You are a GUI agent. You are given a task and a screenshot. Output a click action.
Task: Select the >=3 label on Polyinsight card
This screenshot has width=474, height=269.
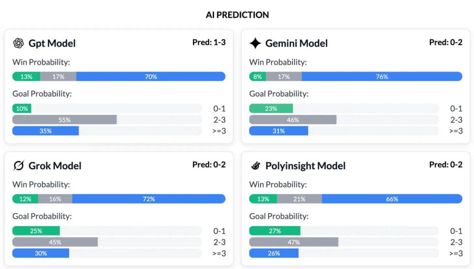[456, 253]
